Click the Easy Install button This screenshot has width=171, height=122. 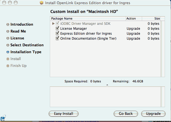[x=63, y=114]
